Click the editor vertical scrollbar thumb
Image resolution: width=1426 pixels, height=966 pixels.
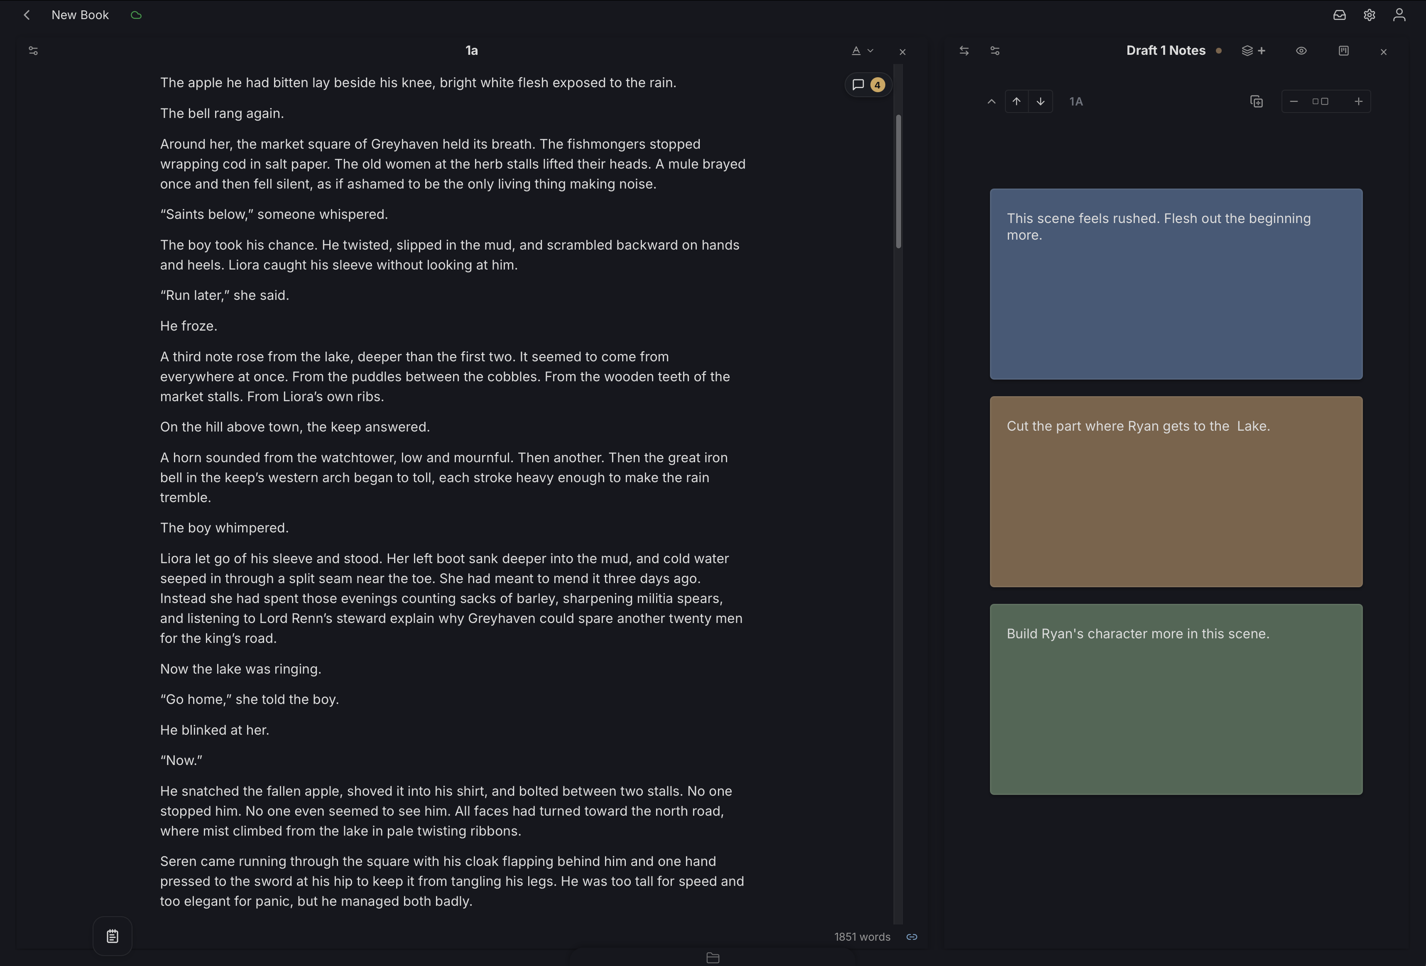point(898,181)
